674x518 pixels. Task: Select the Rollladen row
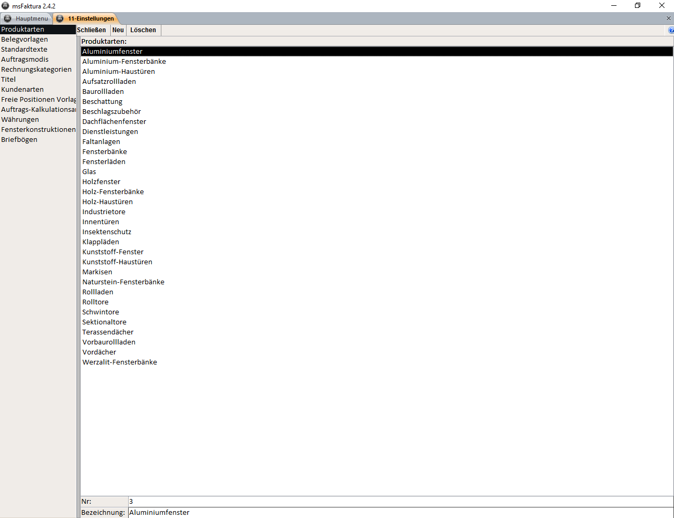(377, 292)
